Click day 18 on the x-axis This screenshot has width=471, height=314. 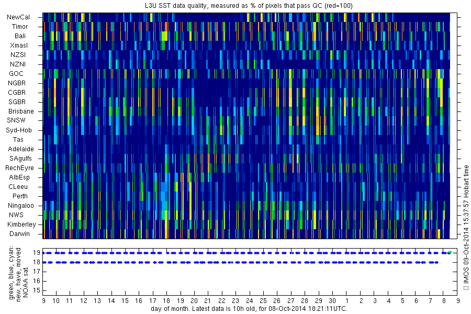(166, 301)
